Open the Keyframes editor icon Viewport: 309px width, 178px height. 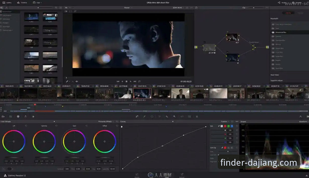pos(300,116)
